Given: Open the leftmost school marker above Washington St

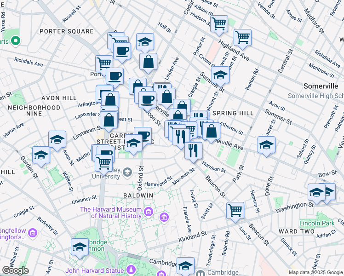Looking at the screenshot, I should tap(316, 193).
